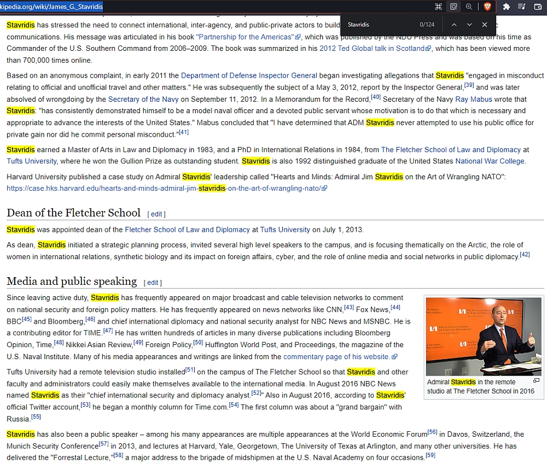Viewport: 547px width, 469px height.
Task: Open the Extensions puzzle icon
Action: pyautogui.click(x=506, y=7)
